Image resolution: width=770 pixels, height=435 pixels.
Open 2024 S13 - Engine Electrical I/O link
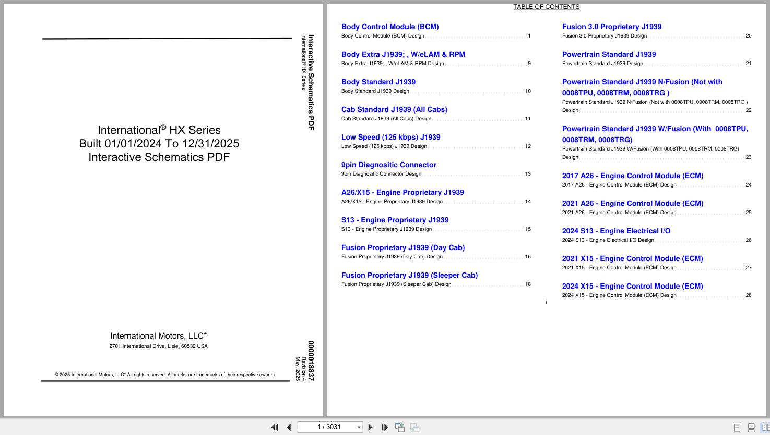click(x=616, y=231)
